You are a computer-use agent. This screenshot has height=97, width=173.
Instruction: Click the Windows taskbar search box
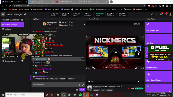(25, 95)
